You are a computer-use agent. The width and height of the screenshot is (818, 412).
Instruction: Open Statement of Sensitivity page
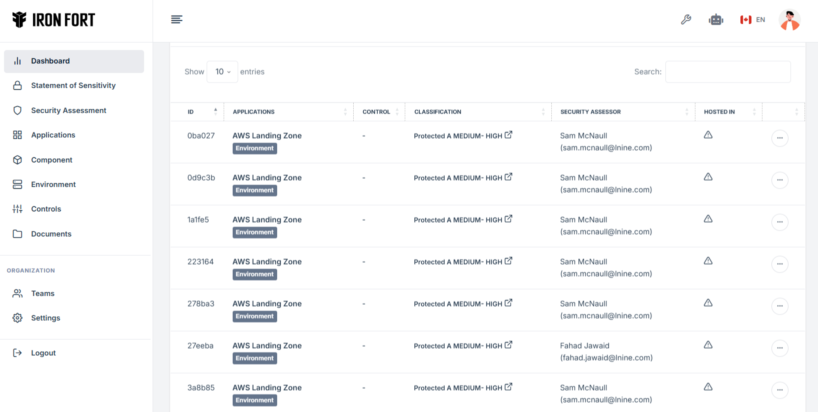pyautogui.click(x=73, y=85)
